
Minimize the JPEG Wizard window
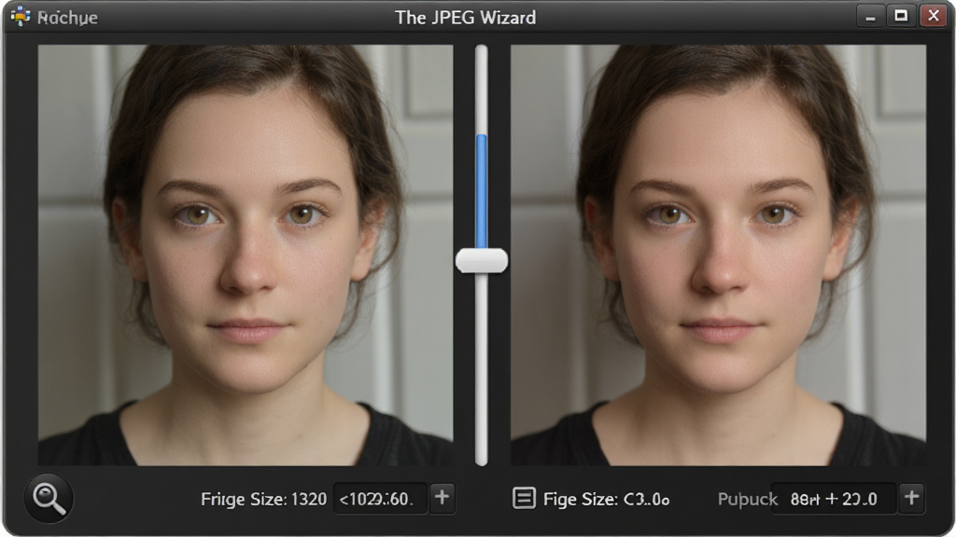pyautogui.click(x=871, y=17)
